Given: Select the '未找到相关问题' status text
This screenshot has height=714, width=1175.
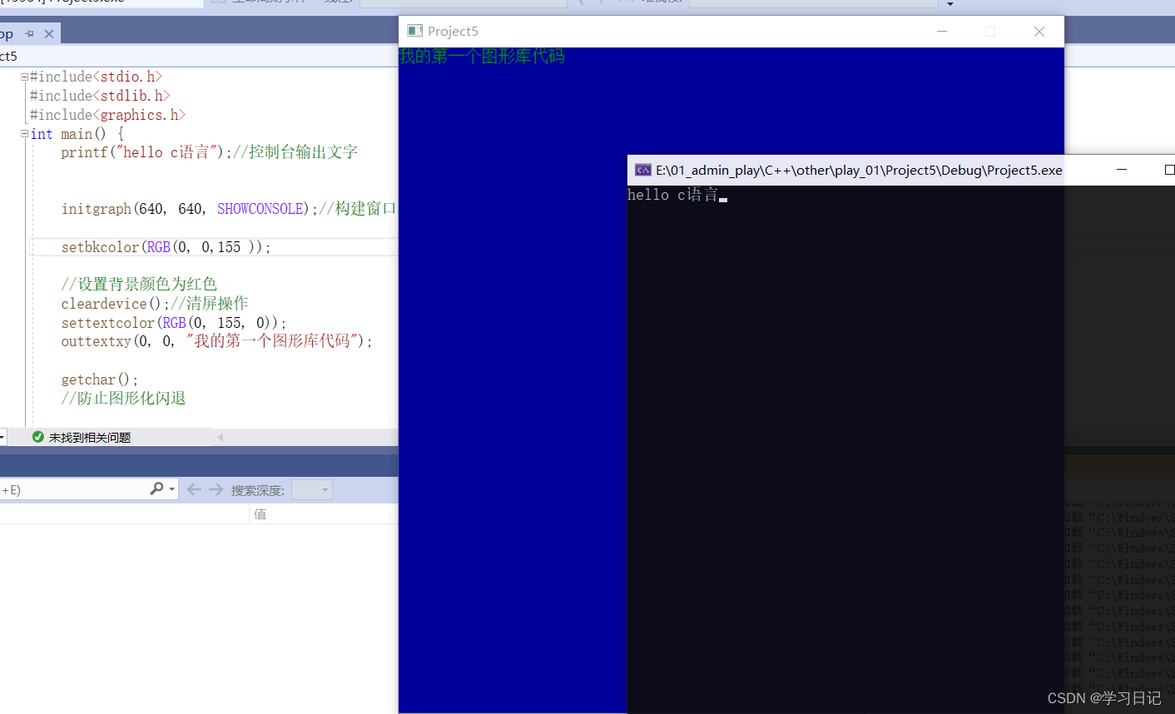Looking at the screenshot, I should pyautogui.click(x=90, y=438).
